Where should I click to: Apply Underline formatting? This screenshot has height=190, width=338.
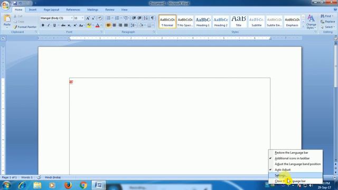[54, 25]
